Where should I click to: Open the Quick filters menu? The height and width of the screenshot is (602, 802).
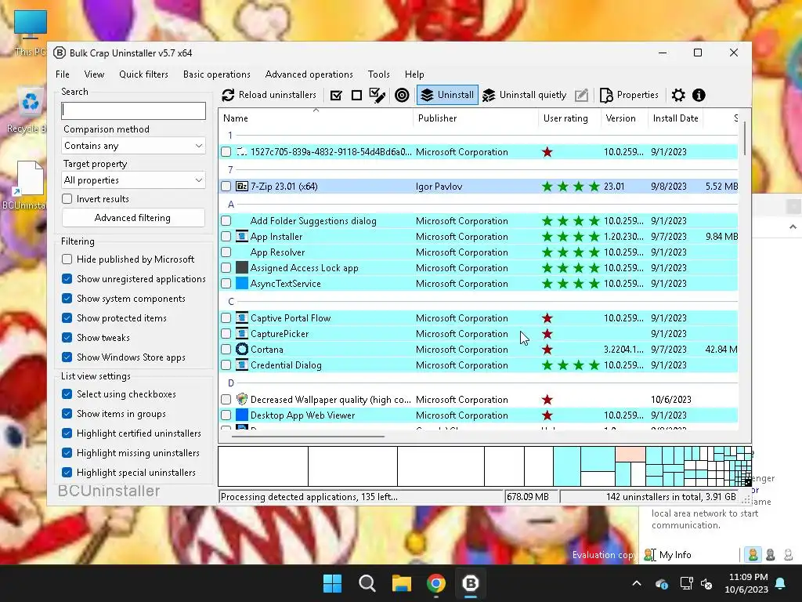[144, 74]
